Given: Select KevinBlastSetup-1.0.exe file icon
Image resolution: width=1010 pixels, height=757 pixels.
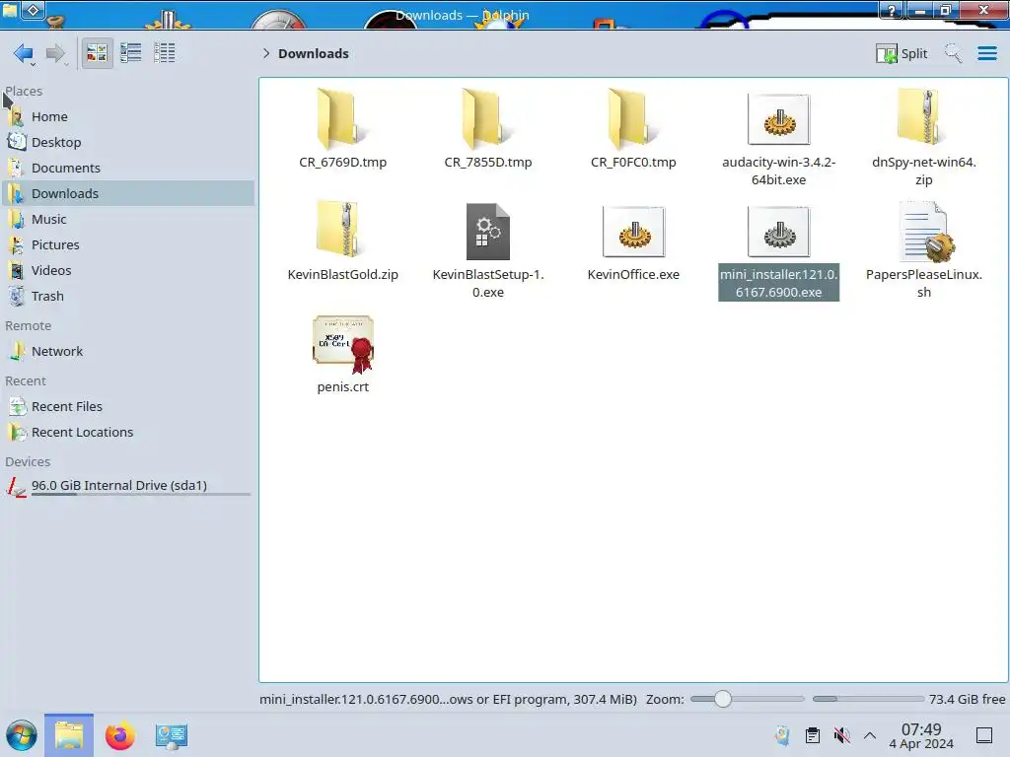Looking at the screenshot, I should tap(487, 232).
